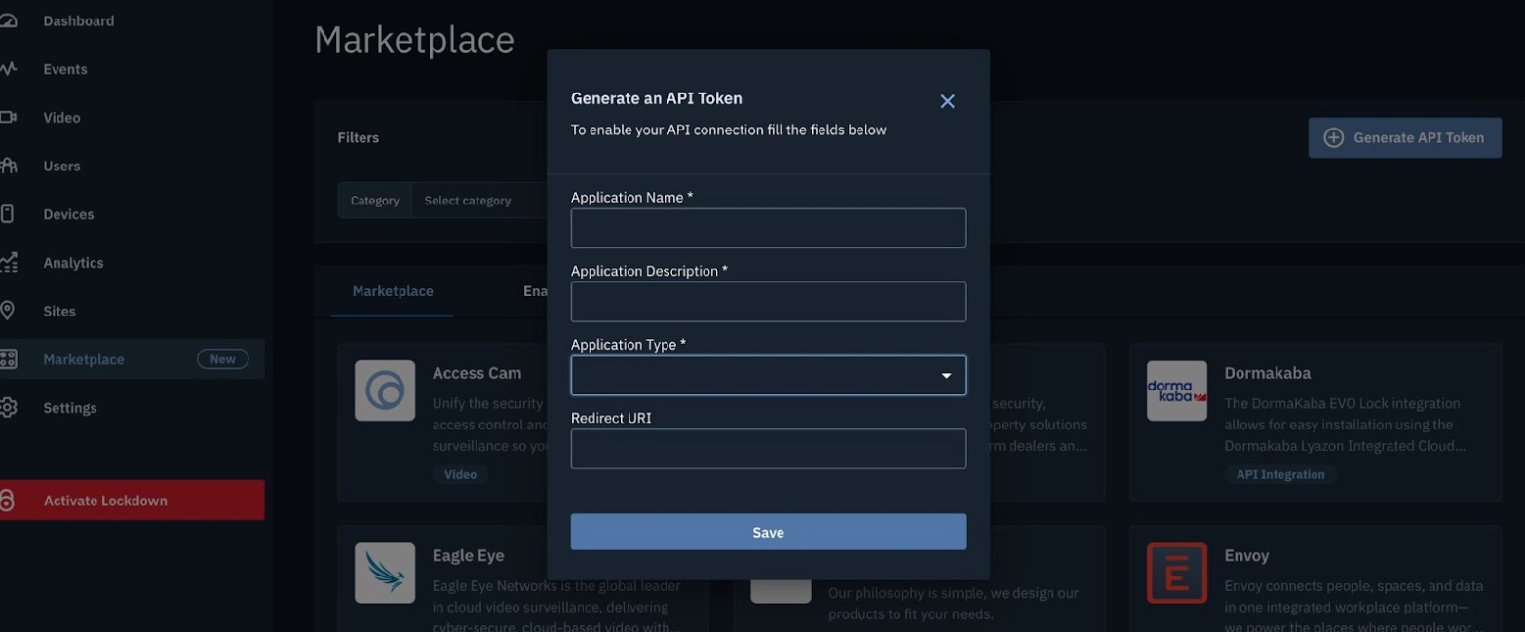1525x632 pixels.
Task: Click the Sites location pin icon
Action: 8,311
